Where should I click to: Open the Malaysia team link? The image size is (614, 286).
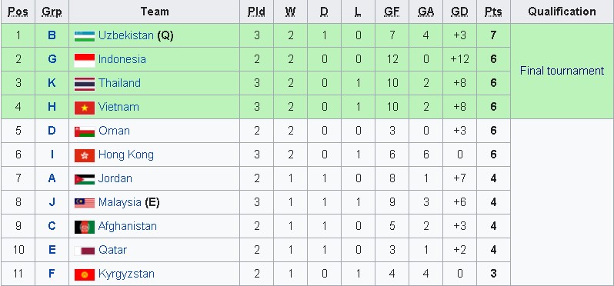119,202
